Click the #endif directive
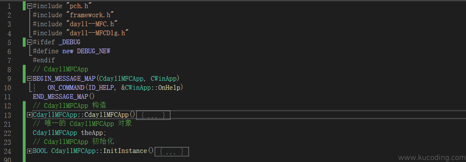This screenshot has width=466, height=162. tap(44, 60)
